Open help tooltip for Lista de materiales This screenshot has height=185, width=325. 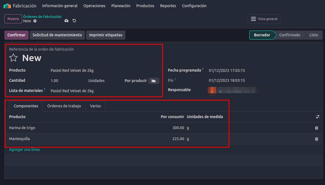pos(45,89)
